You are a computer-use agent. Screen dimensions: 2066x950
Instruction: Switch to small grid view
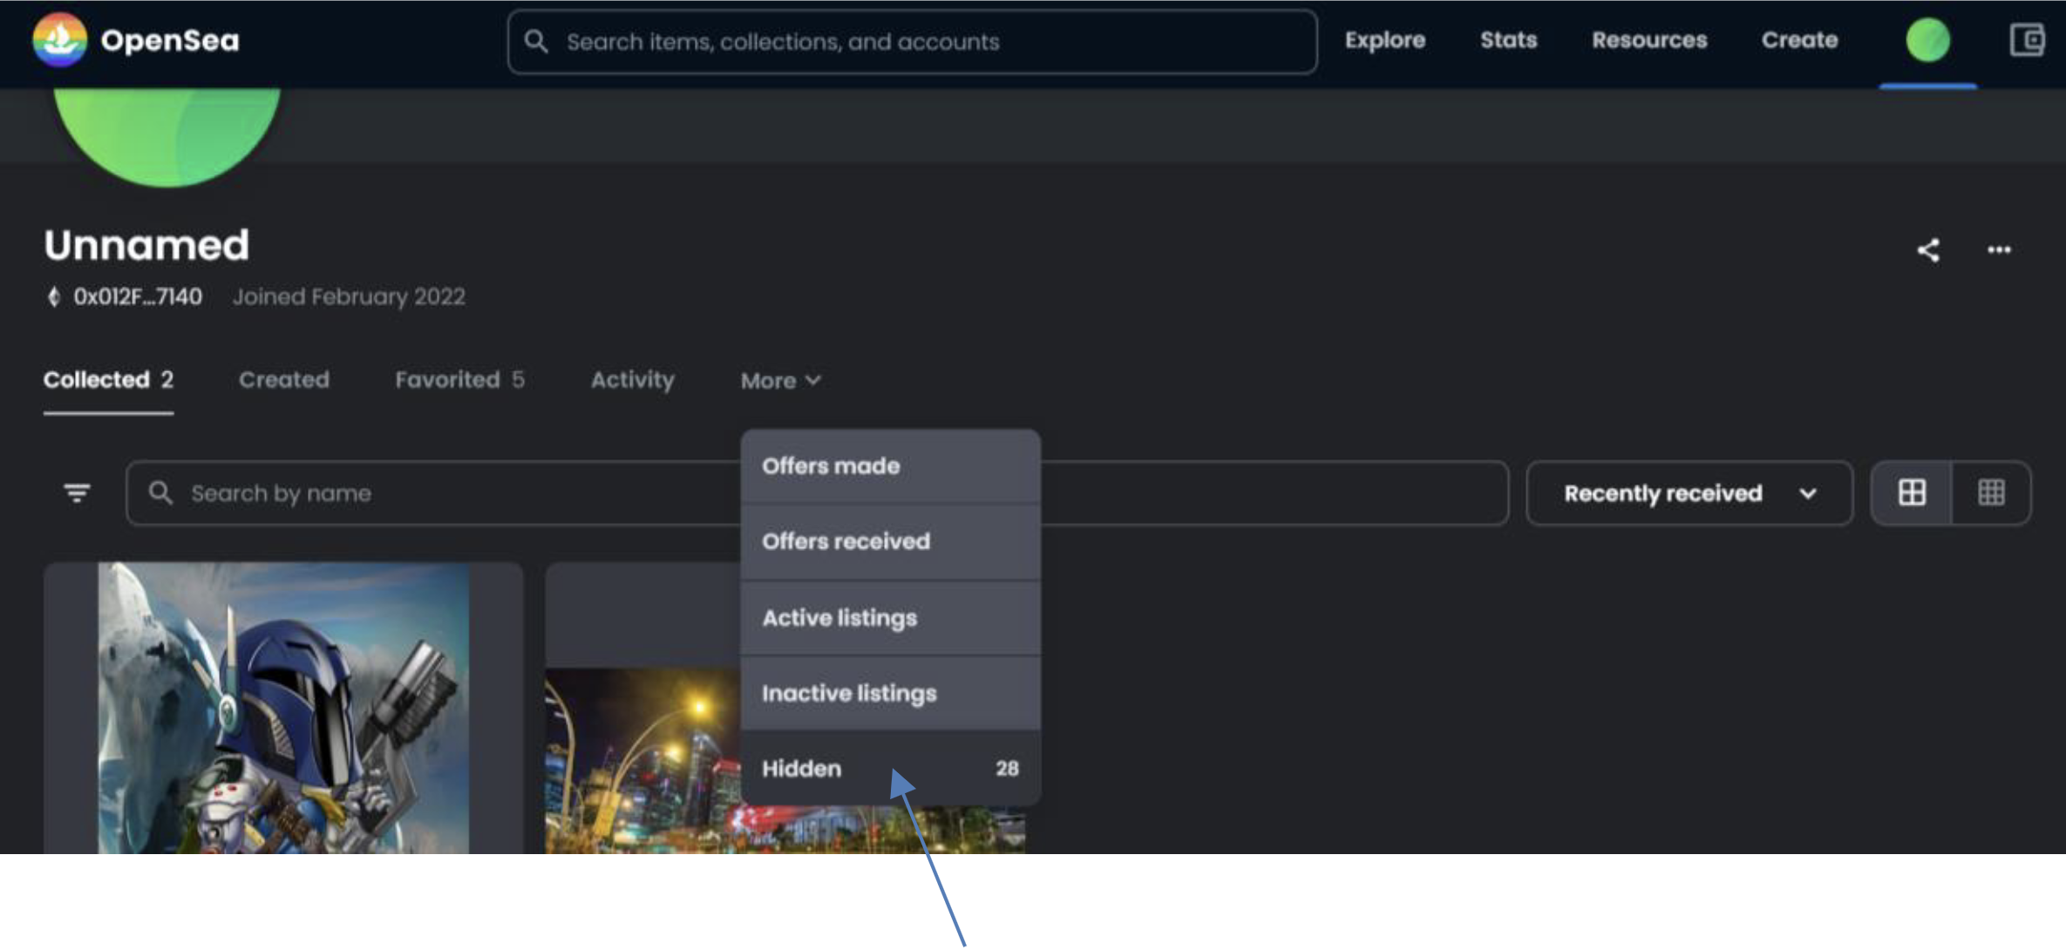(1991, 493)
